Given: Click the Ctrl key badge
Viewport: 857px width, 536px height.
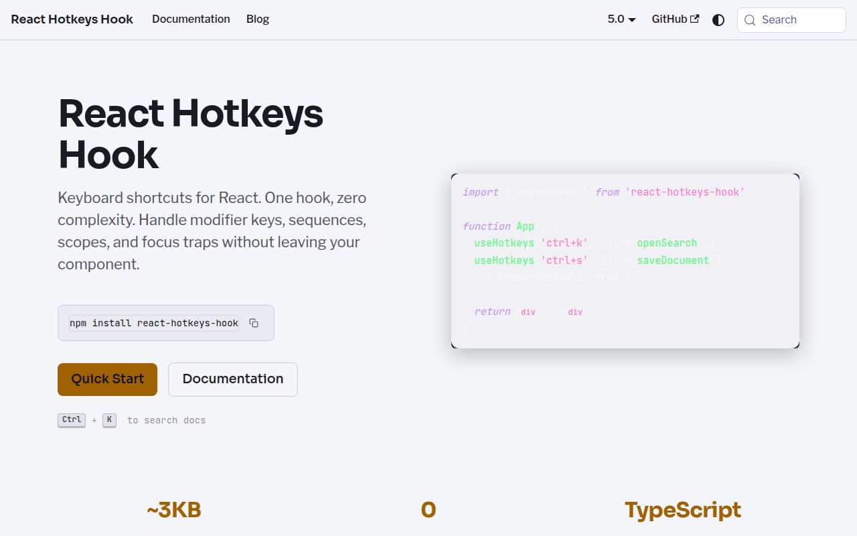Looking at the screenshot, I should click(72, 420).
